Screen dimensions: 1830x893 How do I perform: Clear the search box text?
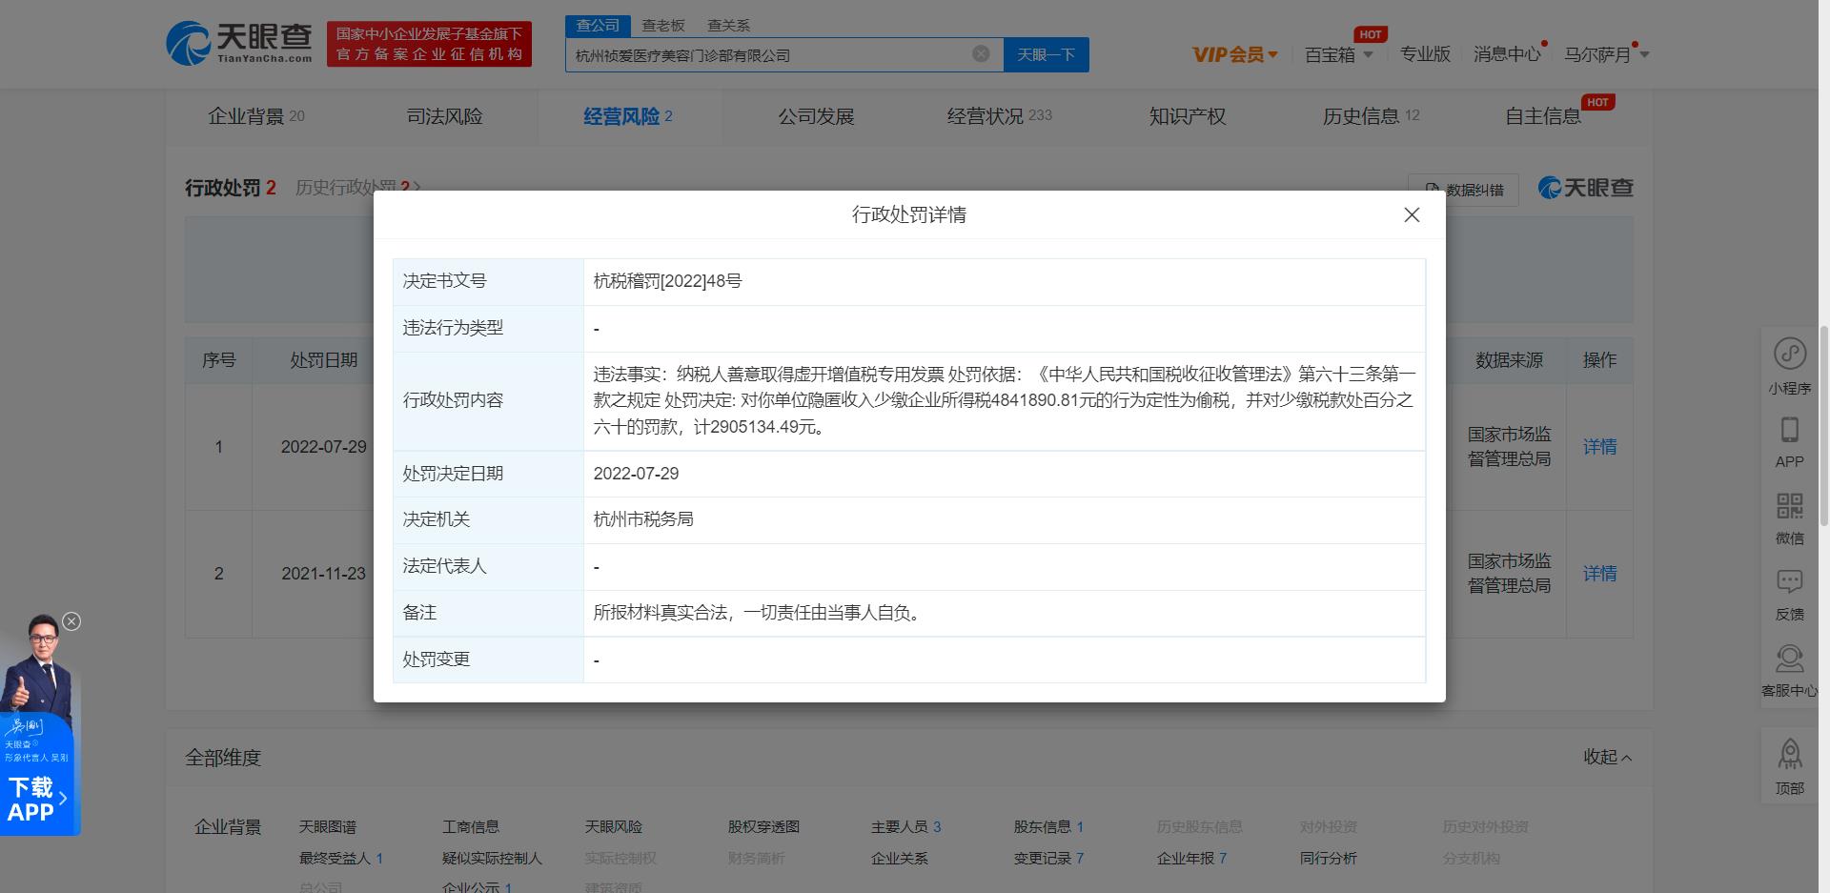[x=981, y=54]
